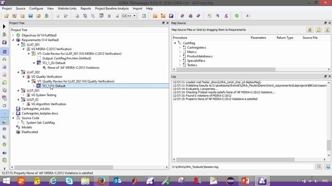Click the first purple tag toolbar icon
332x186 pixels.
(182, 16)
